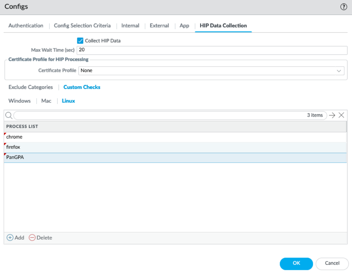The width and height of the screenshot is (352, 276).
Task: Open the help question mark icon
Action: (x=344, y=7)
